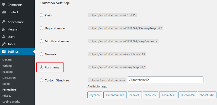The image size is (217, 105).
Task: Insert the %monthnum% tag button
Action: point(115,95)
